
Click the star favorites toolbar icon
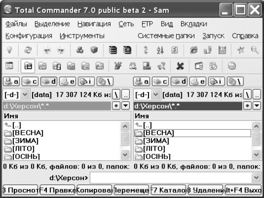pyautogui.click(x=241, y=50)
